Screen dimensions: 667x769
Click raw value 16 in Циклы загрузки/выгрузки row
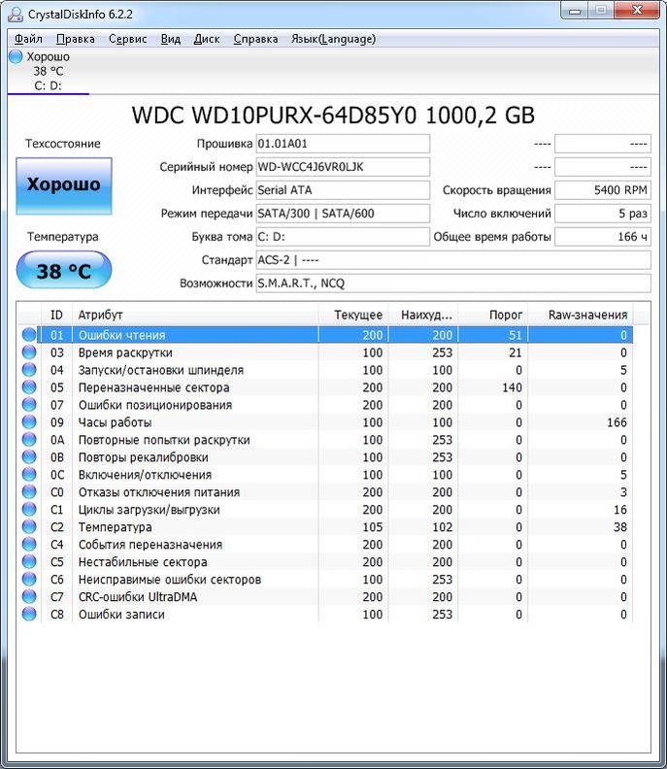coord(620,510)
